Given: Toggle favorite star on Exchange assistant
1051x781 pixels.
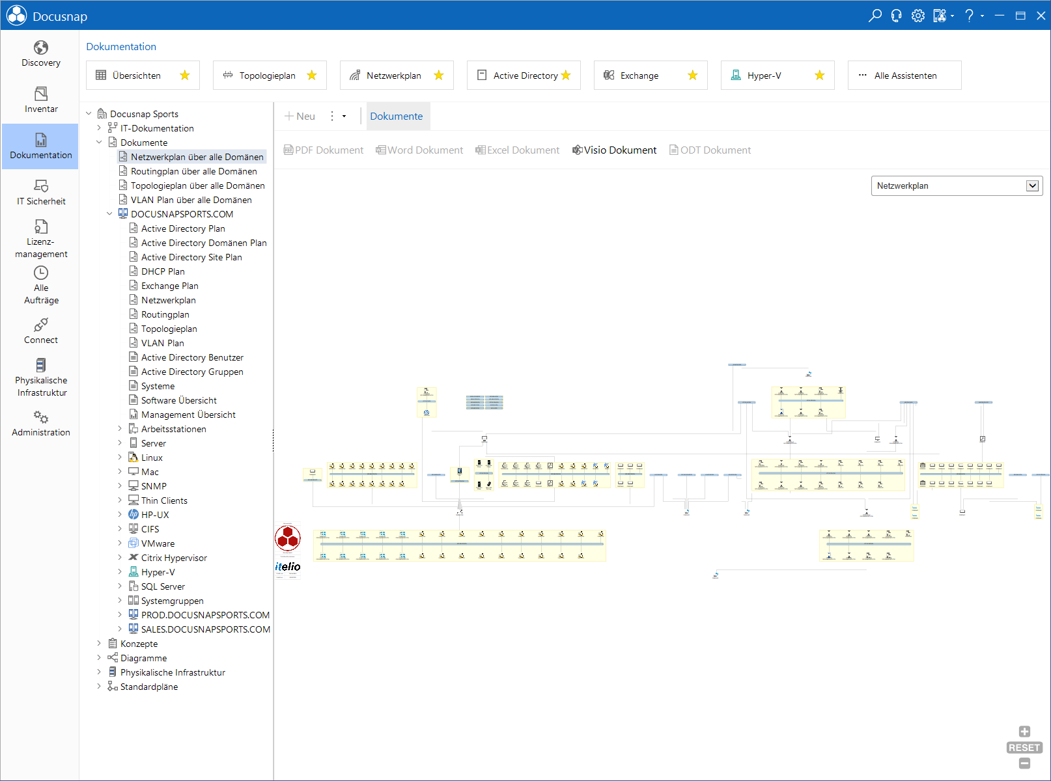Looking at the screenshot, I should click(693, 75).
